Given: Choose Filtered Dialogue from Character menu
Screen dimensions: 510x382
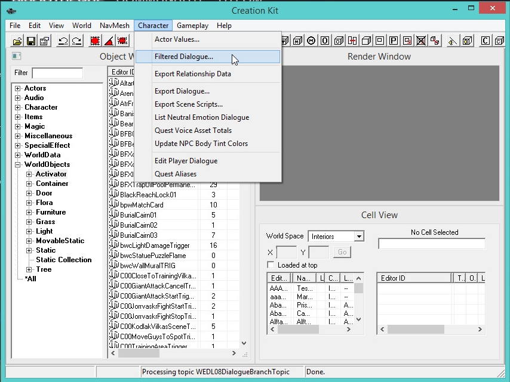Looking at the screenshot, I should (207, 57).
